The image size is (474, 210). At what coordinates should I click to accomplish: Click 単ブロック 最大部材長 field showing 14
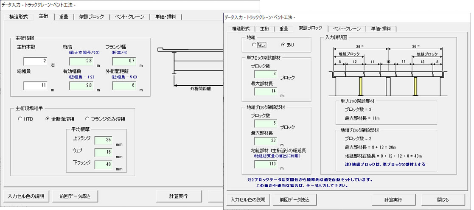coord(266,92)
